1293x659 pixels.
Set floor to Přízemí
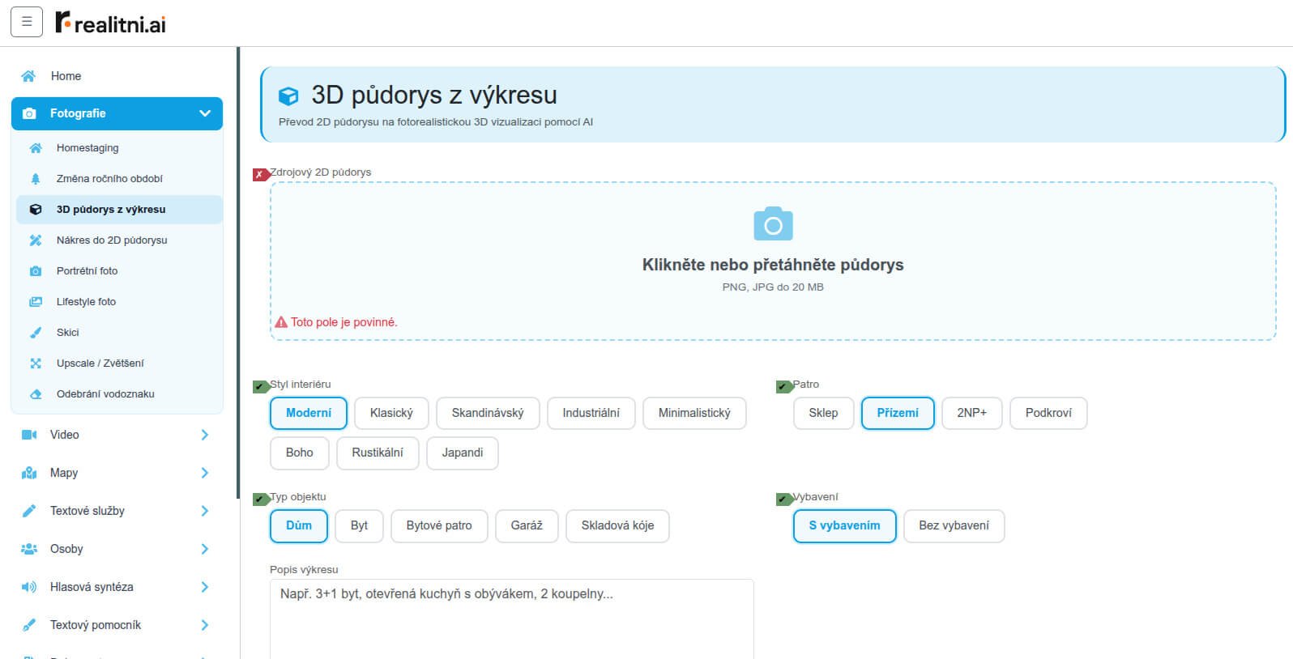click(898, 413)
